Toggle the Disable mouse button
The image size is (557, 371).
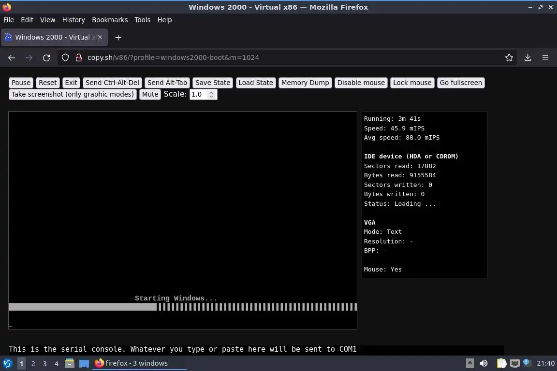(361, 83)
